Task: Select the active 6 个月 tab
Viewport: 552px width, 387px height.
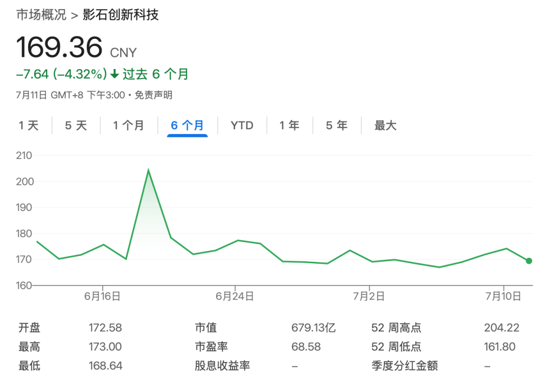Action: click(x=187, y=125)
